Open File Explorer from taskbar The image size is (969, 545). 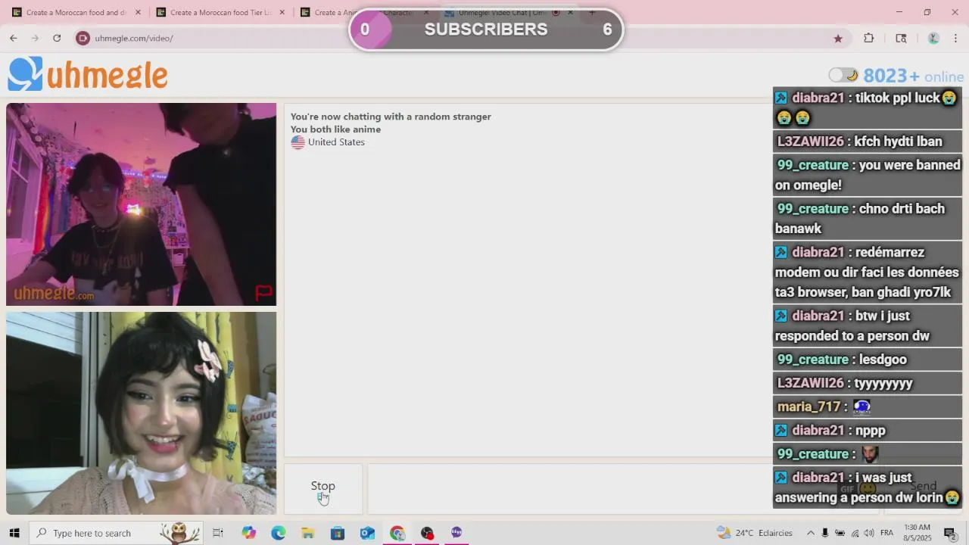pyautogui.click(x=307, y=533)
